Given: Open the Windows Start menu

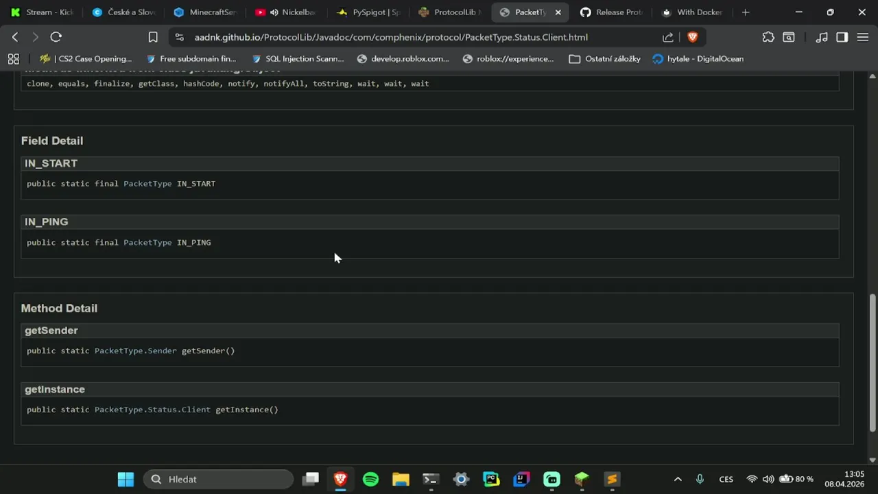Looking at the screenshot, I should pyautogui.click(x=126, y=479).
